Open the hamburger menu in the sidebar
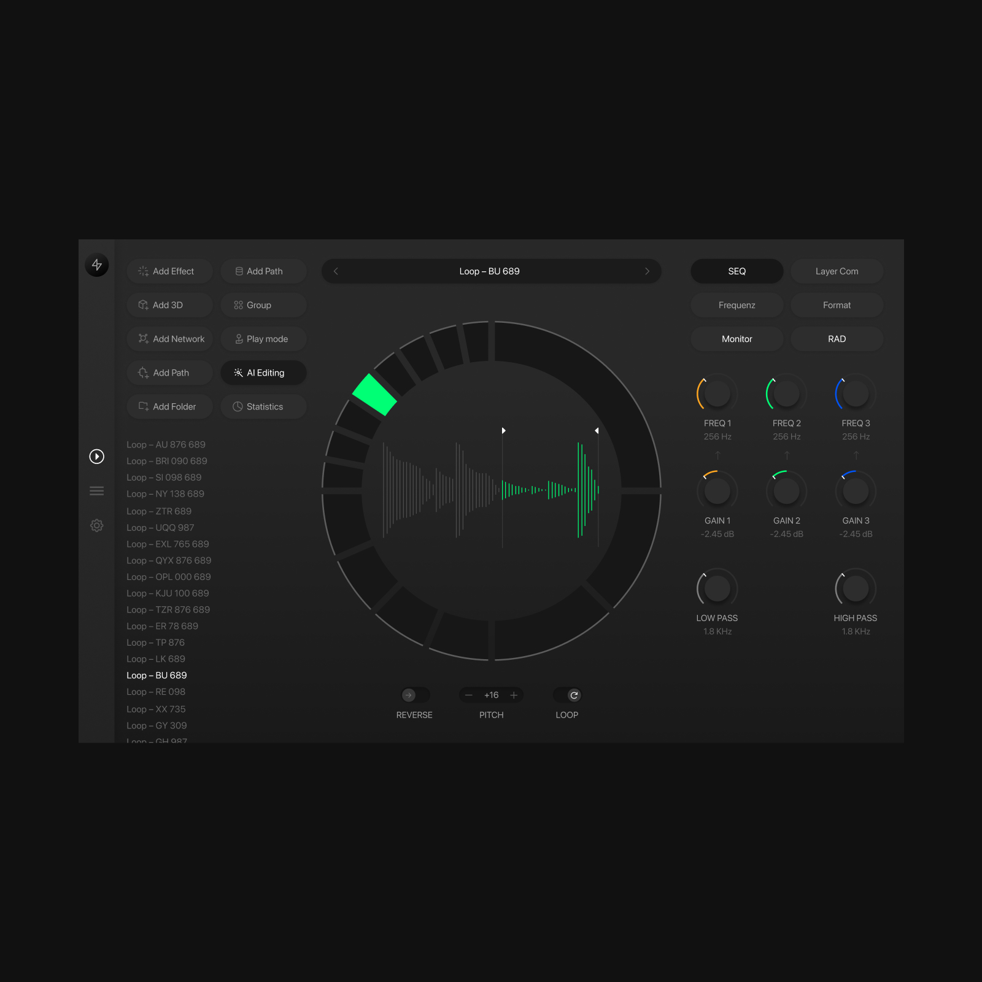Screen dimensions: 982x982 (x=96, y=491)
